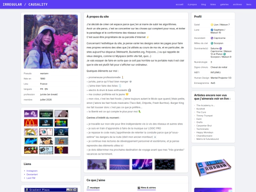
Task: Click the black stamp with blue swirls
Action: tap(165, 164)
